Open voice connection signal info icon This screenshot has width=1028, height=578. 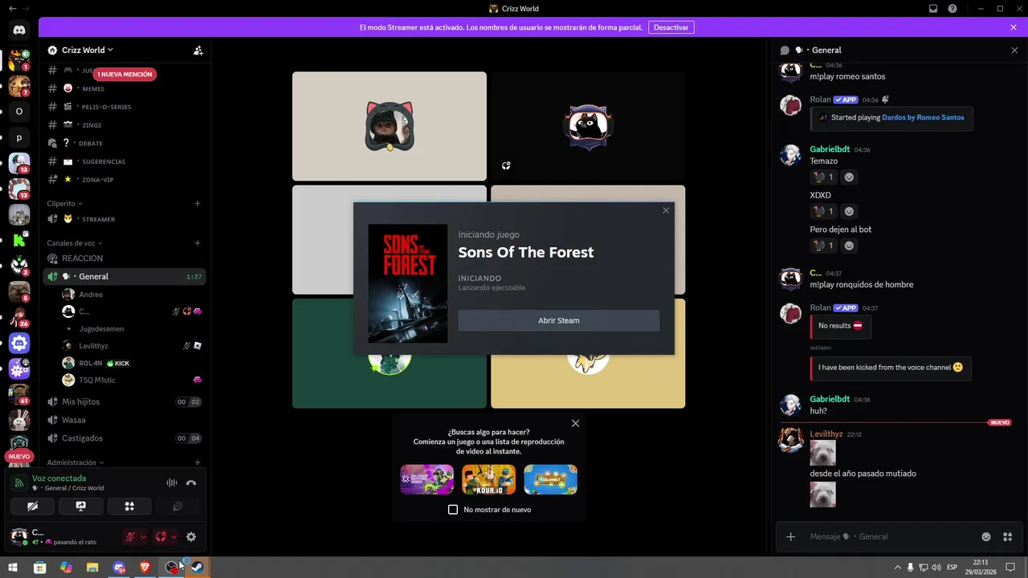pyautogui.click(x=20, y=483)
